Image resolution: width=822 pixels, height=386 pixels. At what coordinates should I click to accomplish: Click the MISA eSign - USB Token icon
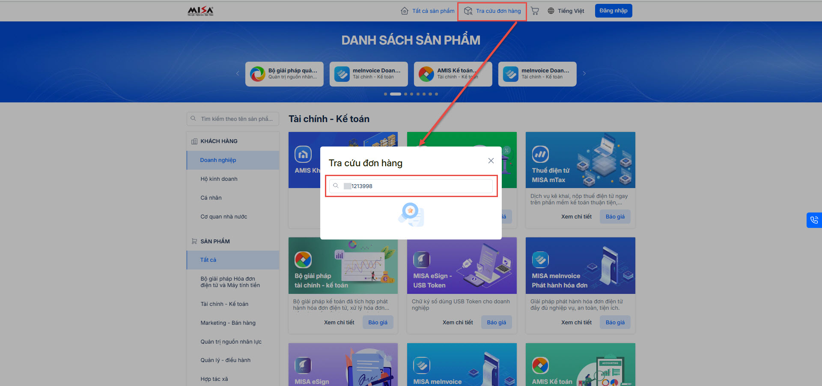pos(422,260)
